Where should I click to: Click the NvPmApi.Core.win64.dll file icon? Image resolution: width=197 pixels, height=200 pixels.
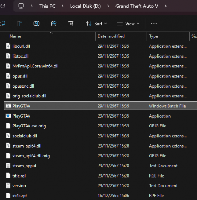click(x=8, y=66)
